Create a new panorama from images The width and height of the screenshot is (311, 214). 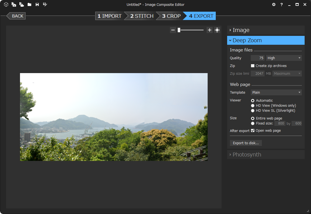pos(14,4)
